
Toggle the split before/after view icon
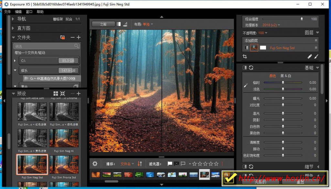(x=119, y=24)
